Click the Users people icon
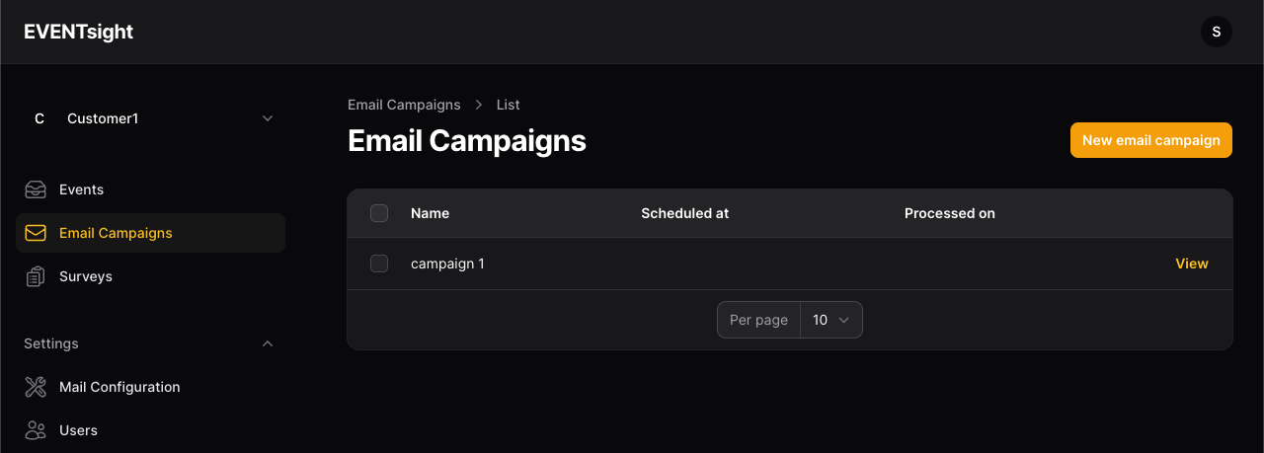The height and width of the screenshot is (453, 1264). coord(36,430)
